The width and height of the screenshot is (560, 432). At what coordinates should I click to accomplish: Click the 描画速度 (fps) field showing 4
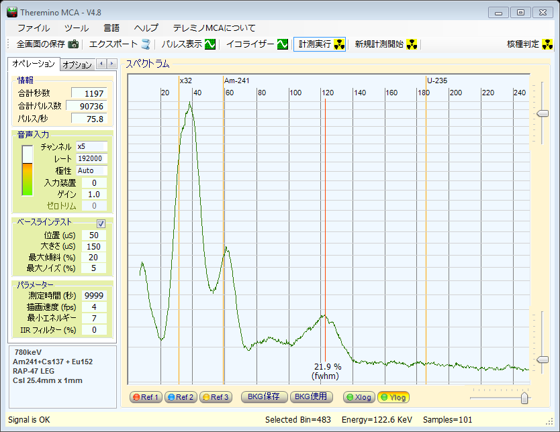[x=94, y=307]
